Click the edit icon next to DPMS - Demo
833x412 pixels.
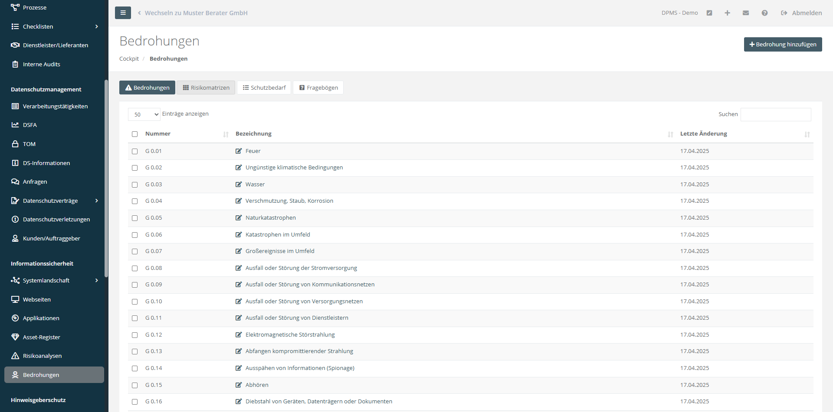[709, 13]
